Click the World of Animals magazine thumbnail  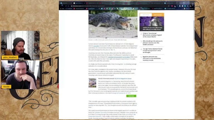point(92,82)
